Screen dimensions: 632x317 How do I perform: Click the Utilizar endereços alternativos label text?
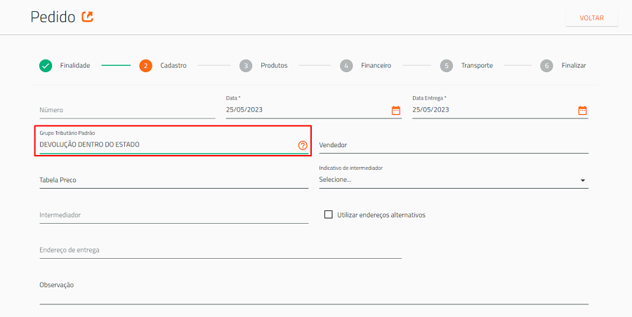point(381,215)
